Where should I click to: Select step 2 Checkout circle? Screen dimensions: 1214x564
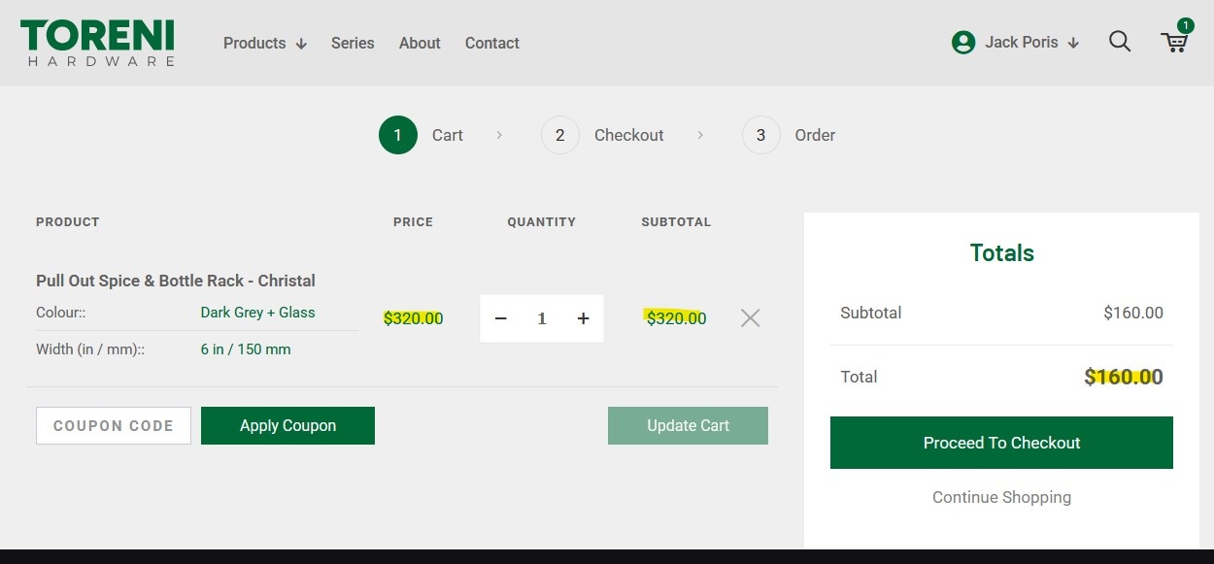[560, 135]
